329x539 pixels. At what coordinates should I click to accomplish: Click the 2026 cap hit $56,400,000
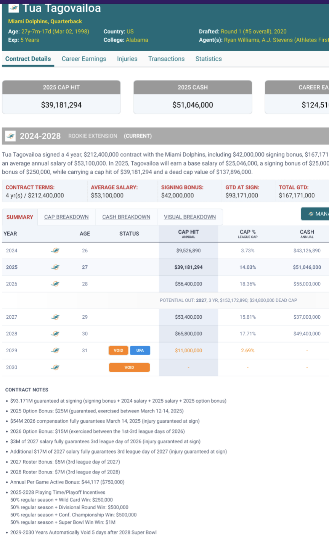point(188,284)
